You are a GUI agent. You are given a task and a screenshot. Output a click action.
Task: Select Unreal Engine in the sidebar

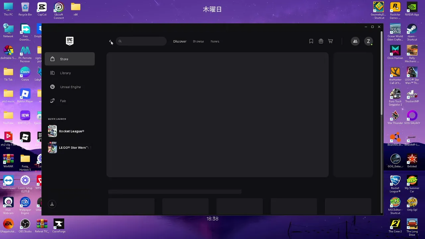pyautogui.click(x=70, y=87)
